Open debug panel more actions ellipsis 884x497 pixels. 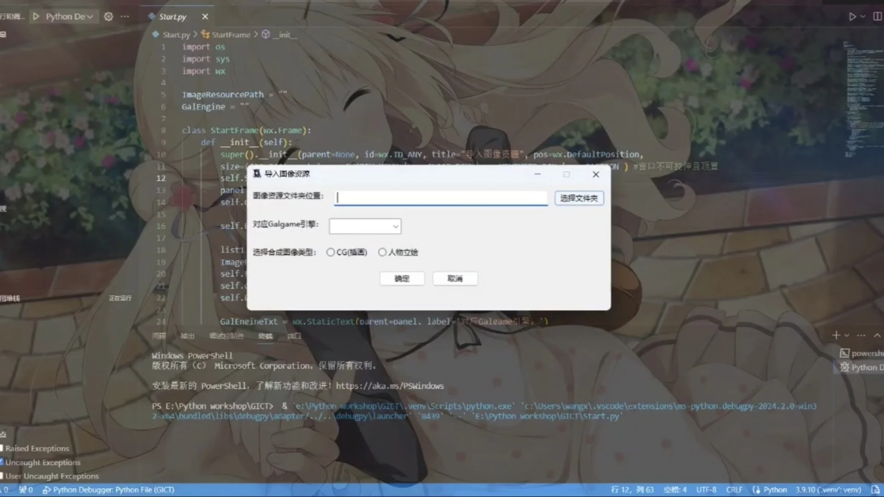pyautogui.click(x=125, y=17)
